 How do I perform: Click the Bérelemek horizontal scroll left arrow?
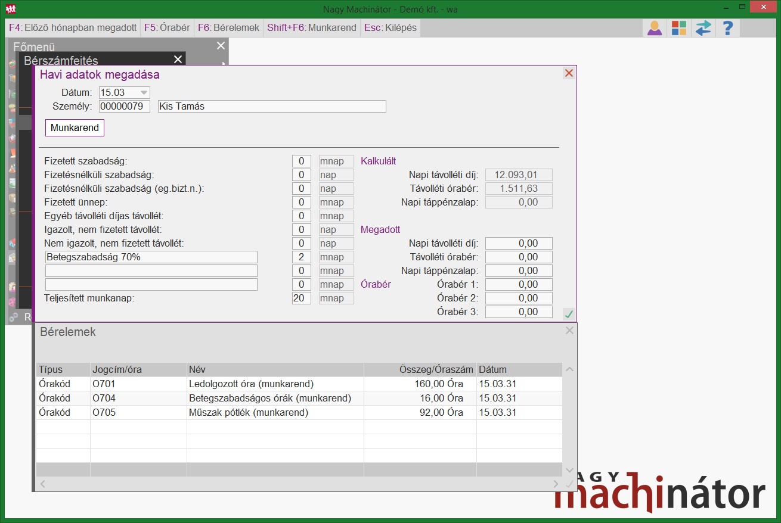[x=42, y=484]
